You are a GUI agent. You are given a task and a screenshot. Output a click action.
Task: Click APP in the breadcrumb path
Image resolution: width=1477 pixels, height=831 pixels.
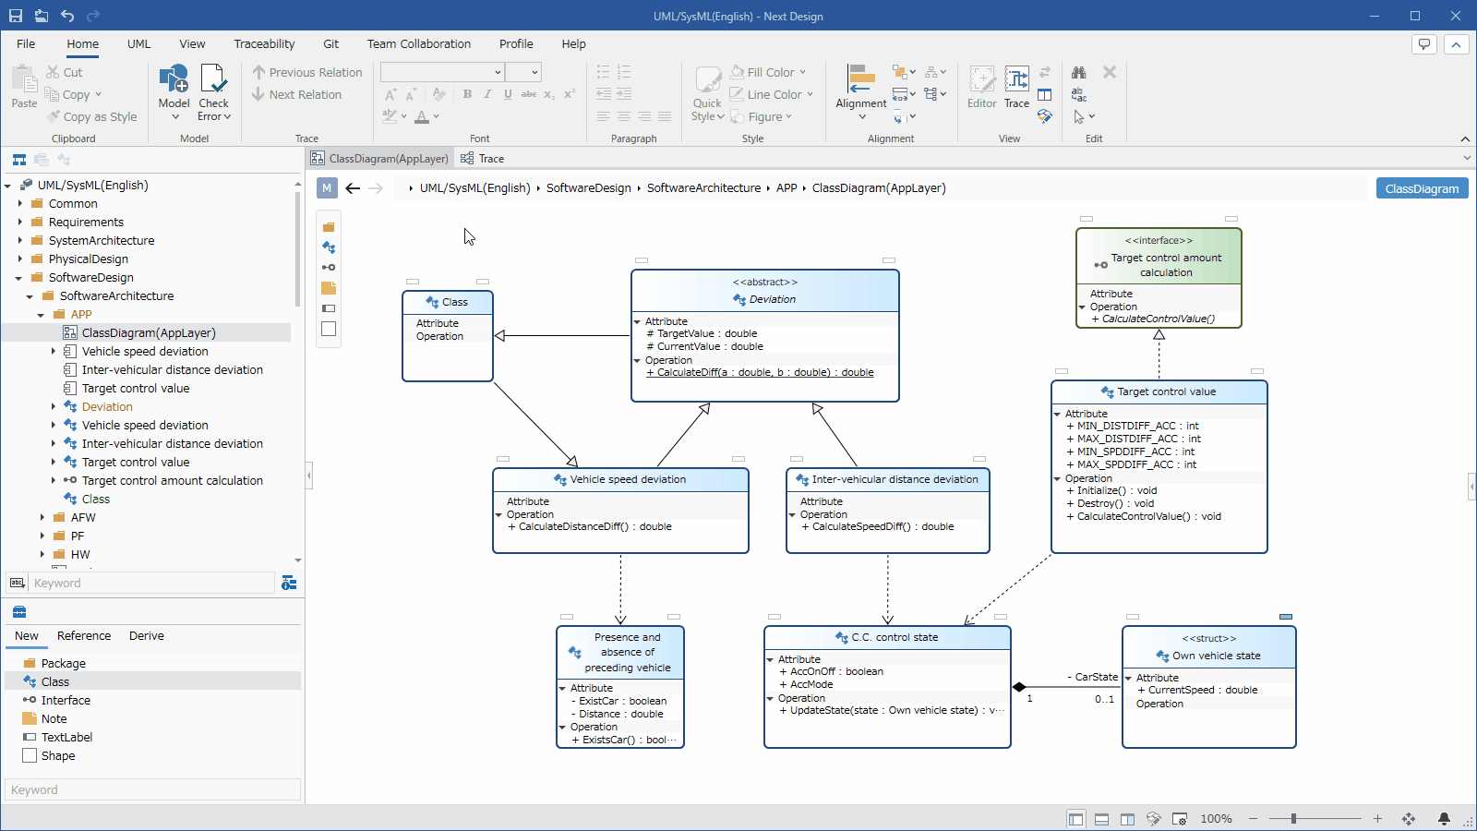[787, 187]
